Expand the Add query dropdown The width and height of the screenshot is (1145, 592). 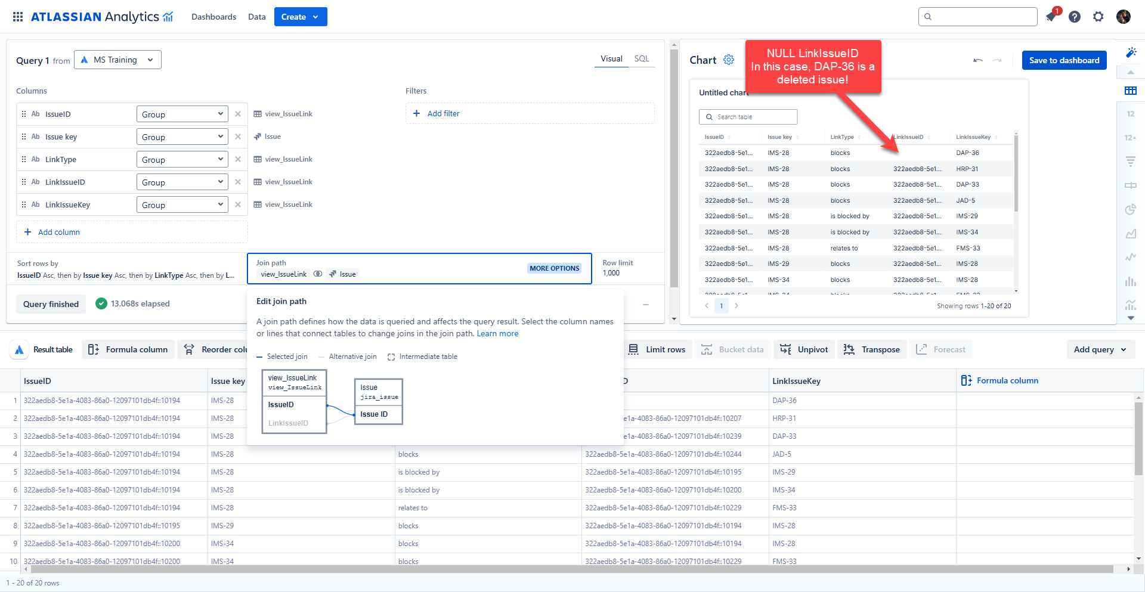tap(1100, 349)
